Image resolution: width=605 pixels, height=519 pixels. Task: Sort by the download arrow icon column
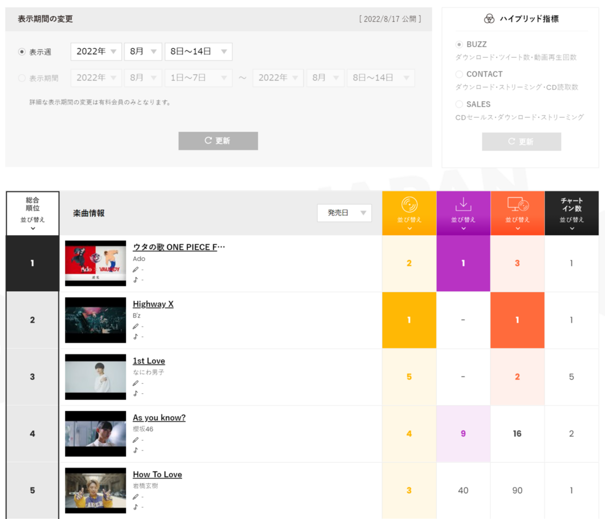pyautogui.click(x=463, y=213)
